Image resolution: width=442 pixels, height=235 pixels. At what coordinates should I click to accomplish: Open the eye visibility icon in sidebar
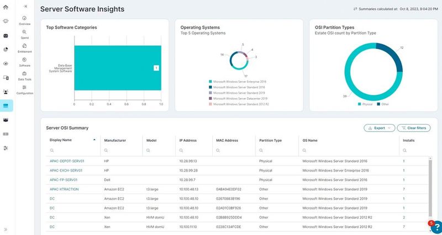pos(6,63)
